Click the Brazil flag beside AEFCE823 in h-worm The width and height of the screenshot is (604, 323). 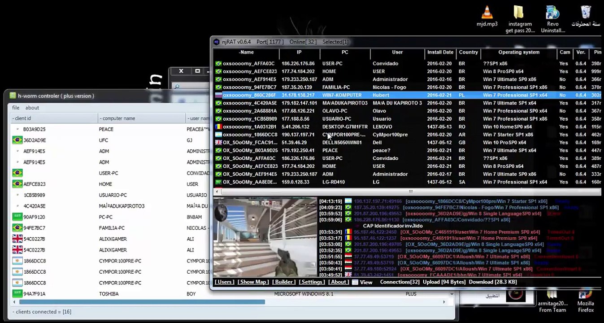(17, 184)
